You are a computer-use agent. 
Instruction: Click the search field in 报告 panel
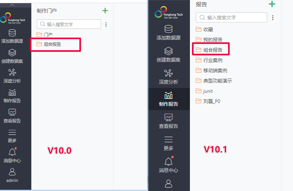pyautogui.click(x=231, y=17)
